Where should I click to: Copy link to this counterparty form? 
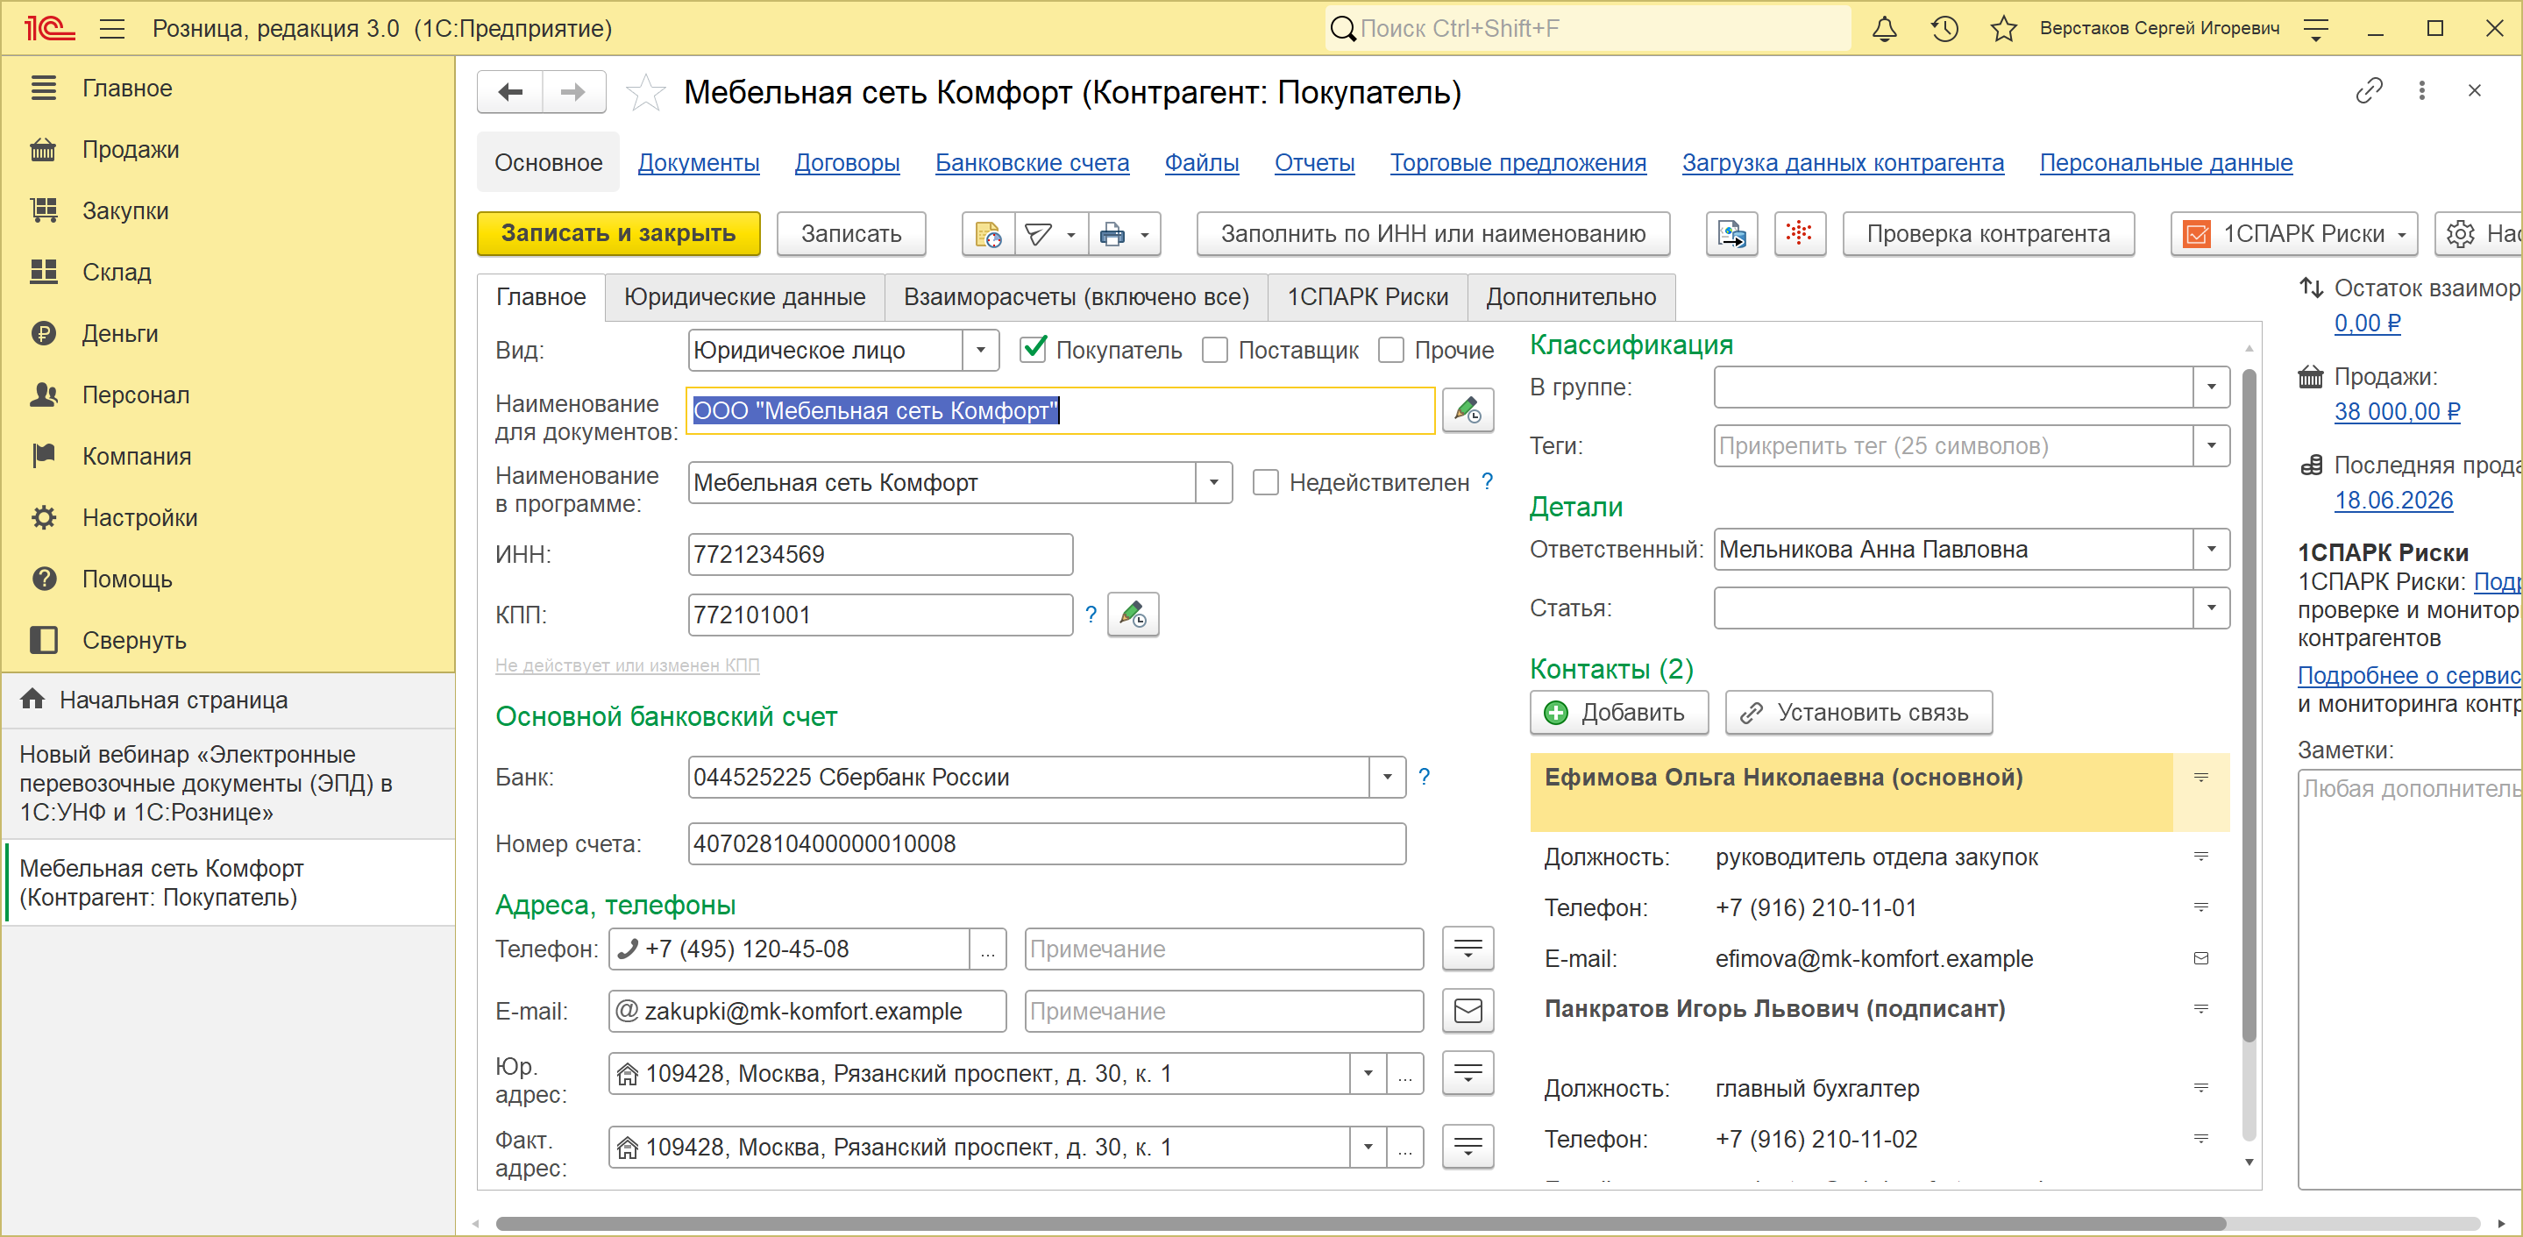click(x=2368, y=91)
